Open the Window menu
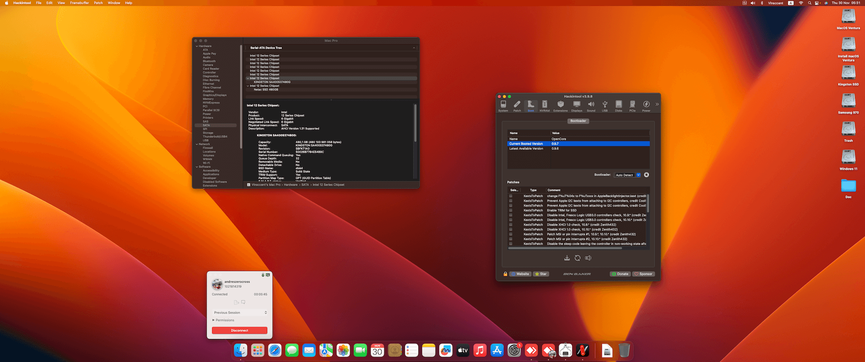The width and height of the screenshot is (865, 362). click(114, 3)
